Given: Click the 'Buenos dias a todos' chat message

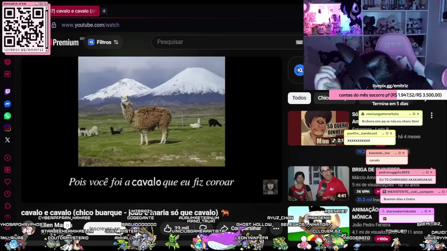Looking at the screenshot, I should coord(399,199).
